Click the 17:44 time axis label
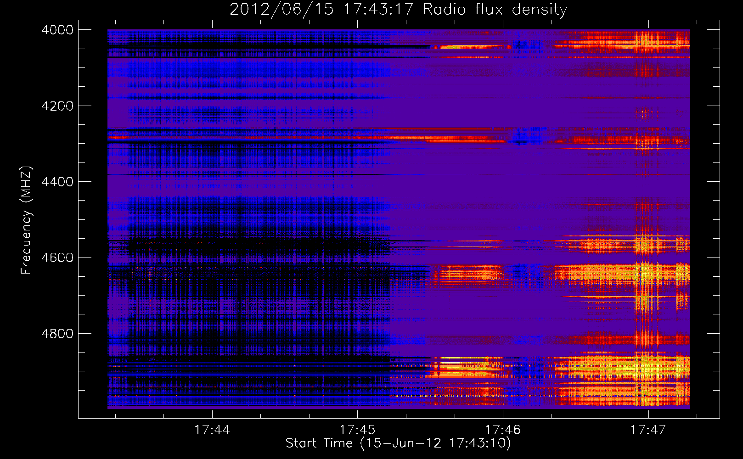This screenshot has width=743, height=459. coord(212,430)
